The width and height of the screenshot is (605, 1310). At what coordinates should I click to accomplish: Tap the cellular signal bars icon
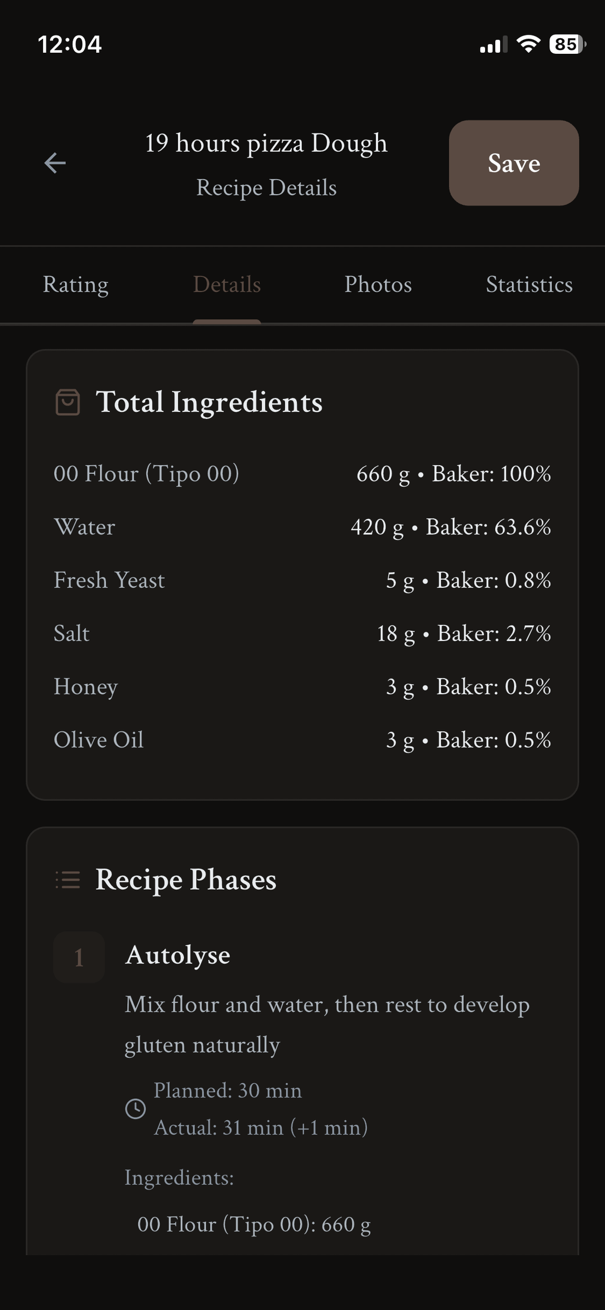[x=494, y=44]
